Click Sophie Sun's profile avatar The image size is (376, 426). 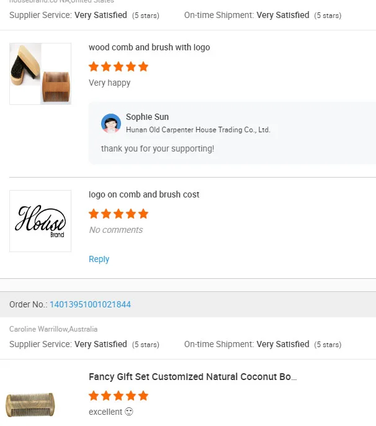(111, 124)
